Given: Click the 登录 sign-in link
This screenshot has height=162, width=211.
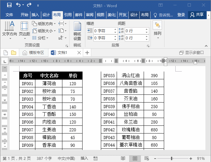Looking at the screenshot, I should [181, 15].
